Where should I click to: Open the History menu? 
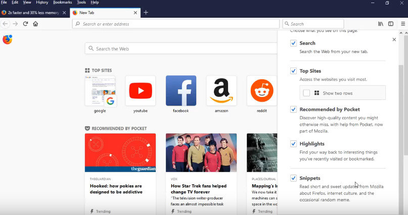coord(42,3)
